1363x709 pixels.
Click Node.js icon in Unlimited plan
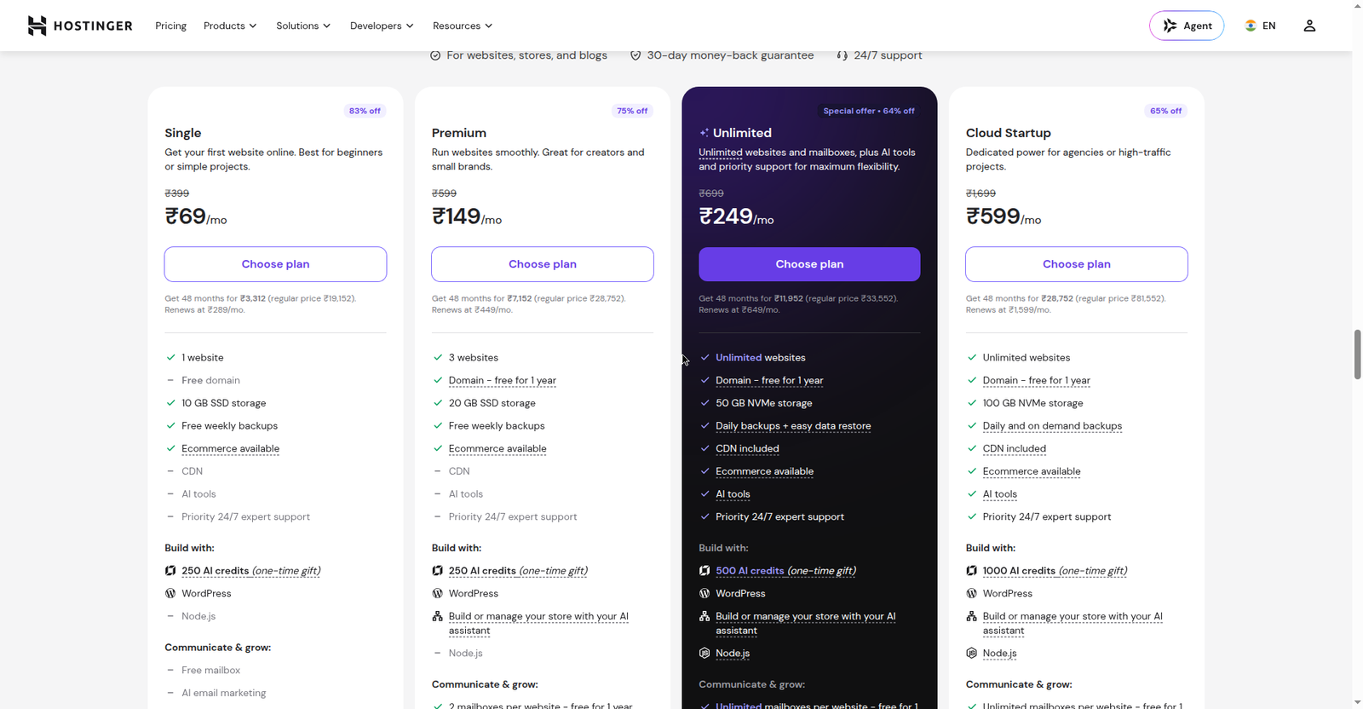coord(705,654)
